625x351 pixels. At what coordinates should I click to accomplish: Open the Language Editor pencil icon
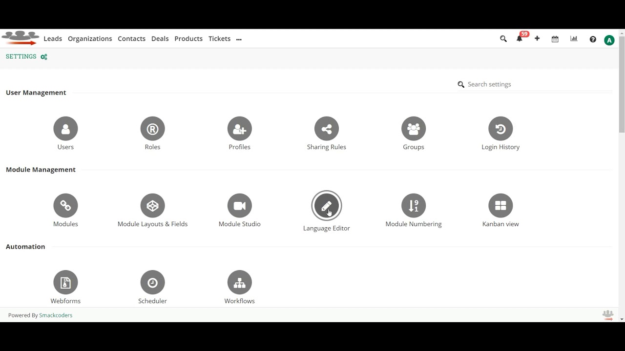(327, 206)
